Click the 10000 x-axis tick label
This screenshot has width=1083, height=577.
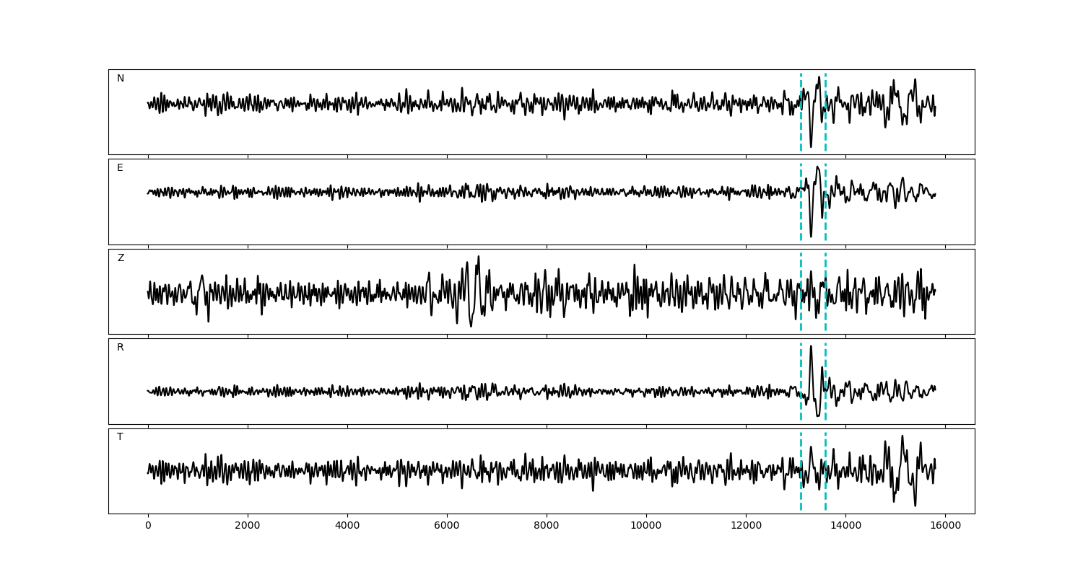point(646,527)
